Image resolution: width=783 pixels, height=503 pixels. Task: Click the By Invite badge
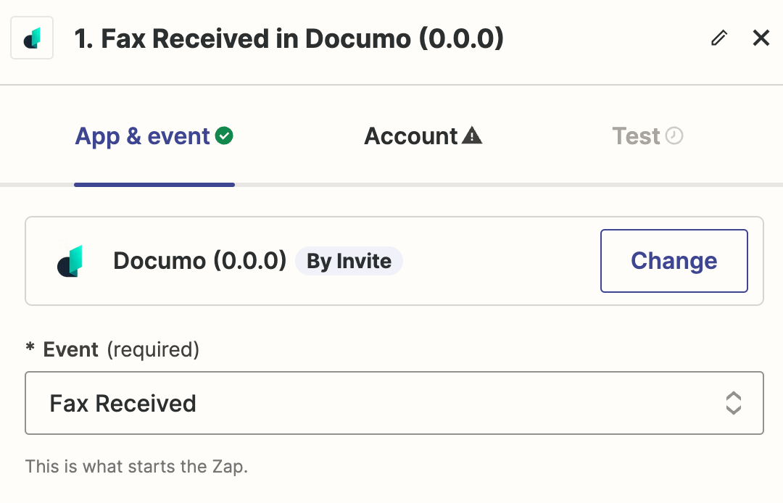pos(349,261)
